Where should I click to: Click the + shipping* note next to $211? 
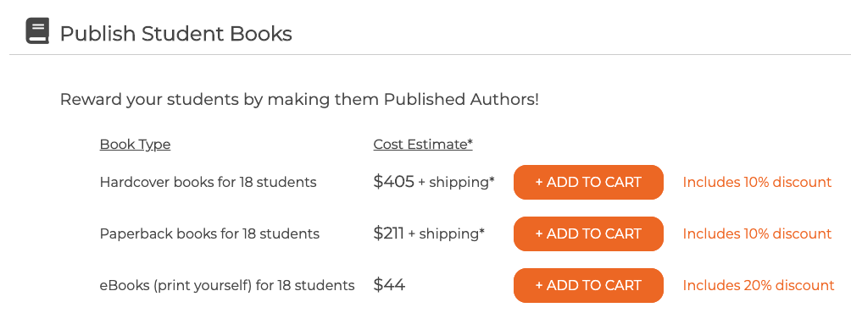tap(446, 234)
